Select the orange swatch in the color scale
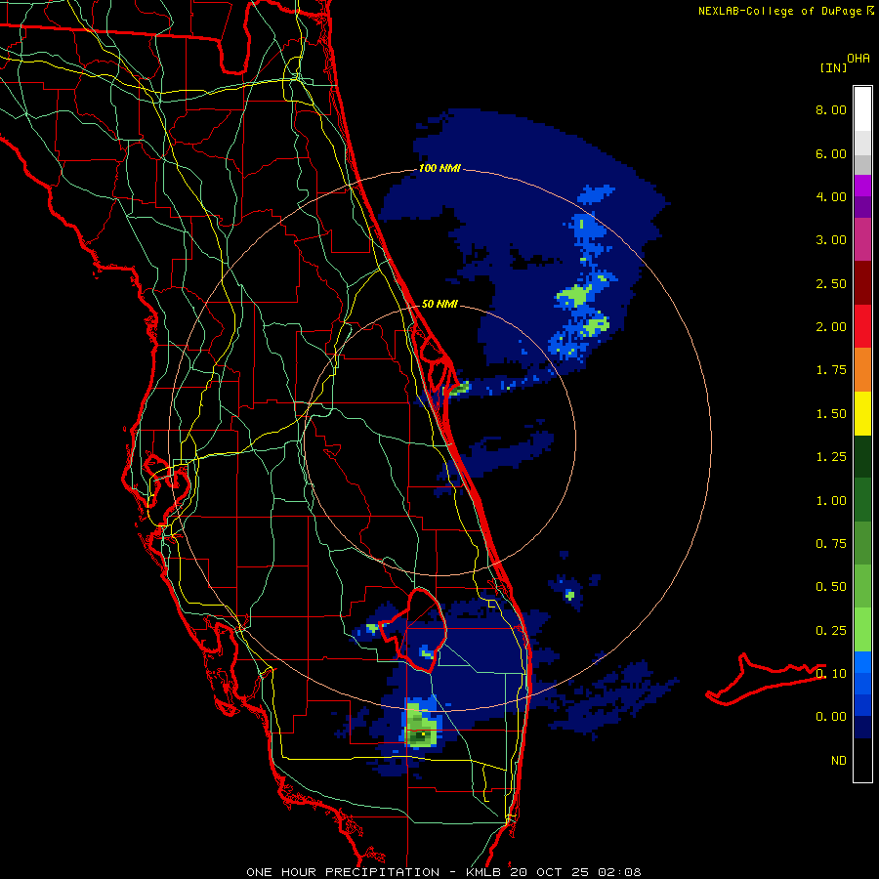This screenshot has width=879, height=879. pos(862,370)
